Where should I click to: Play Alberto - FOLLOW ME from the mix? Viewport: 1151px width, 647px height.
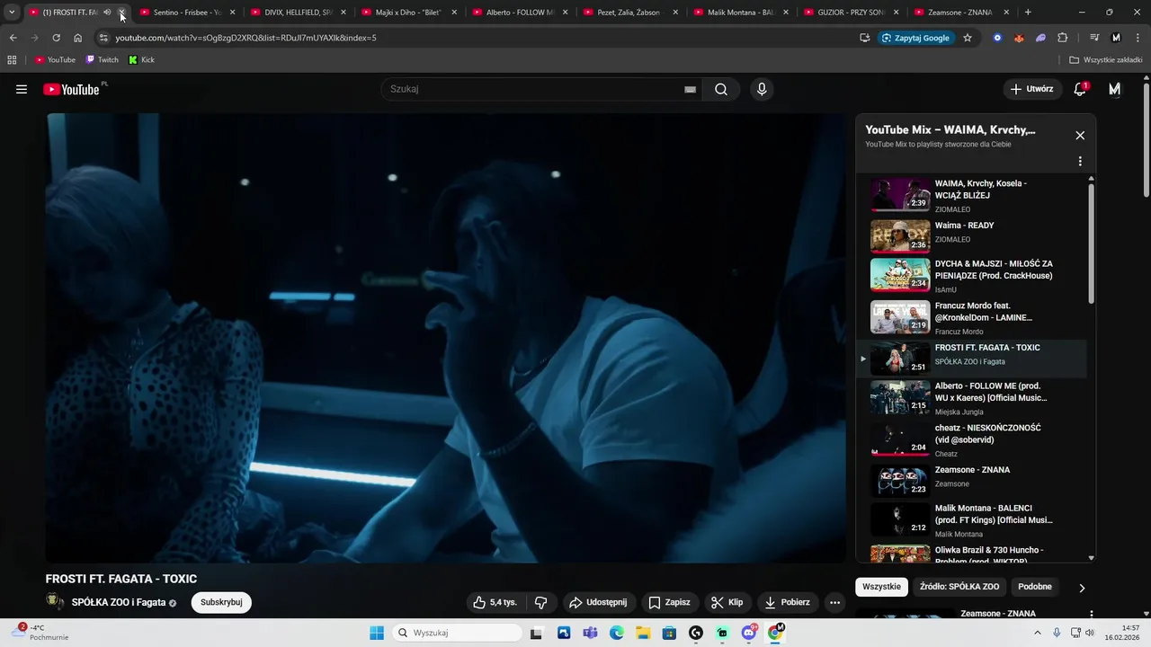(973, 398)
